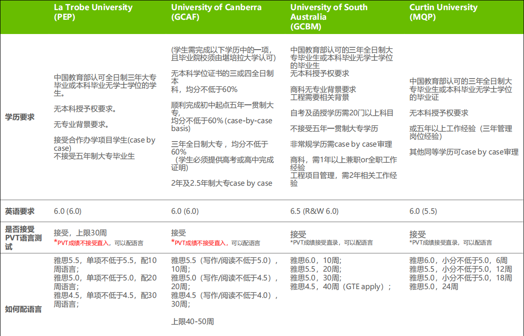Select "无本科学位证书的三或四全日制本科" text
The height and width of the screenshot is (336, 524).
click(x=223, y=81)
